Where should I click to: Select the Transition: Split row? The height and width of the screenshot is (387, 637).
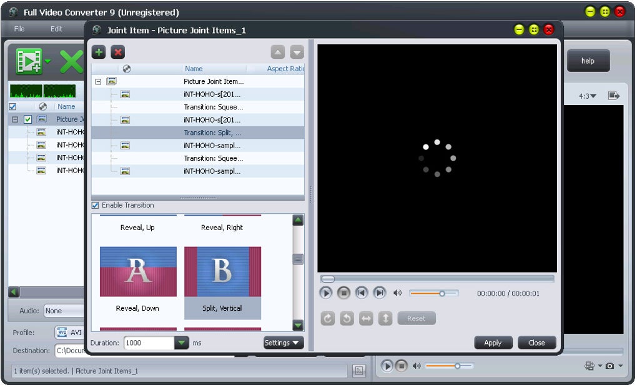pyautogui.click(x=198, y=133)
